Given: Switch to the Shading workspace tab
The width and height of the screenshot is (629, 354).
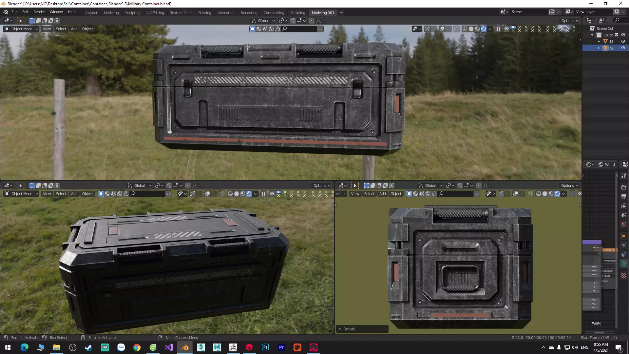Looking at the screenshot, I should pyautogui.click(x=204, y=13).
